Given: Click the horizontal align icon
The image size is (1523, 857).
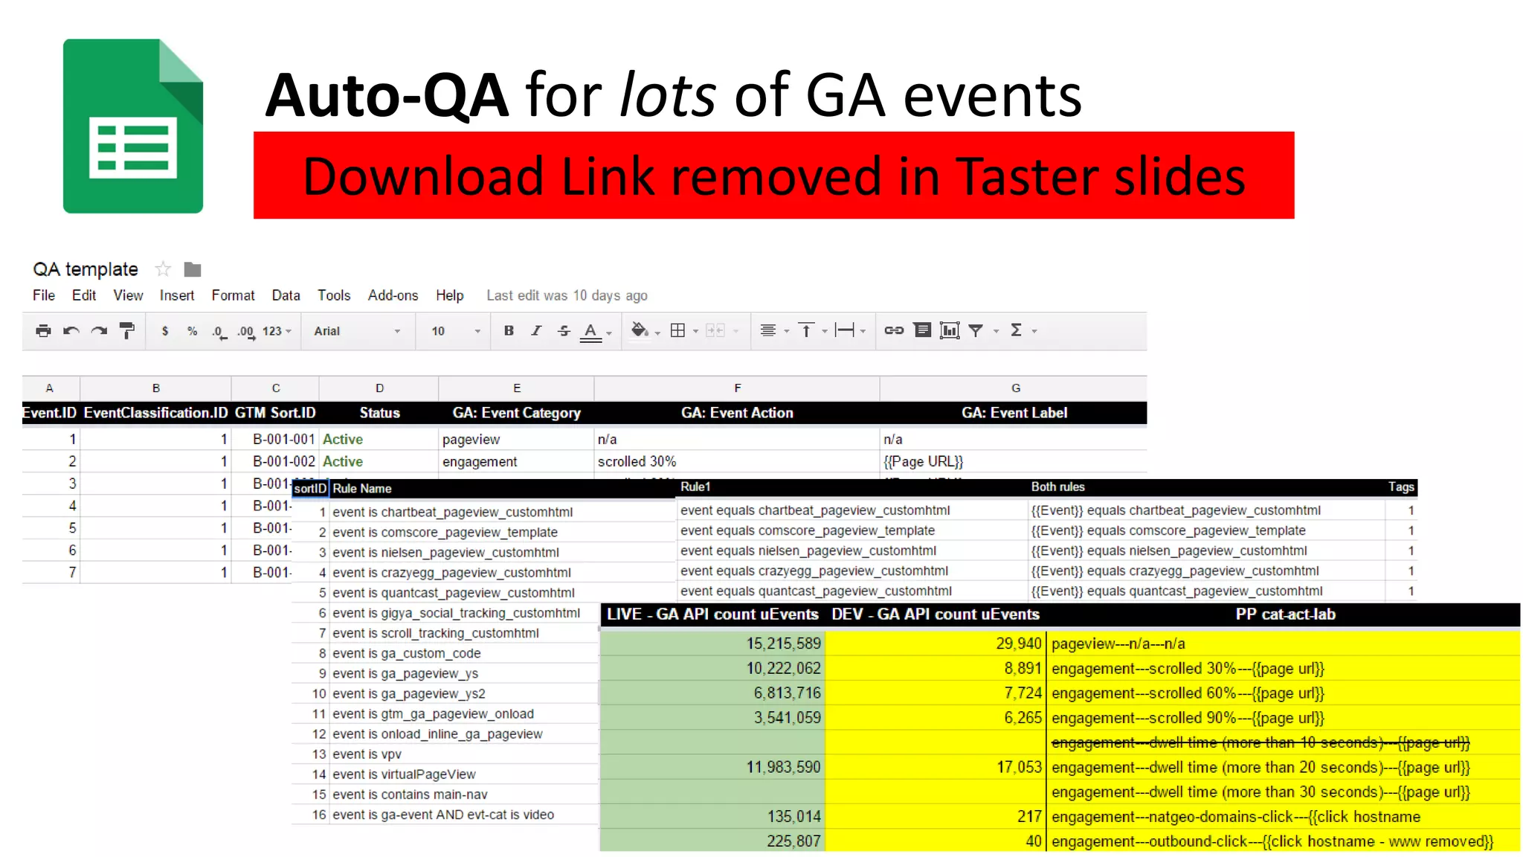Looking at the screenshot, I should 768,331.
